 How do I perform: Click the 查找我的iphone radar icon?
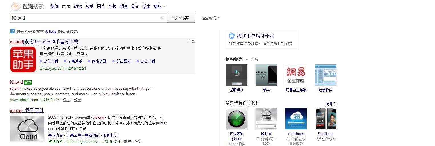[x=236, y=119]
